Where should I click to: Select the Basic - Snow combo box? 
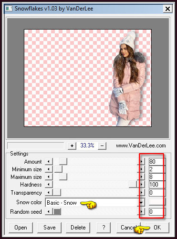95,202
